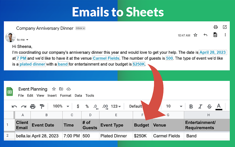Screen dimensions: 235x147
Task: Click the email subject 'Company Anniversary Dinner'
Action: tap(45, 28)
